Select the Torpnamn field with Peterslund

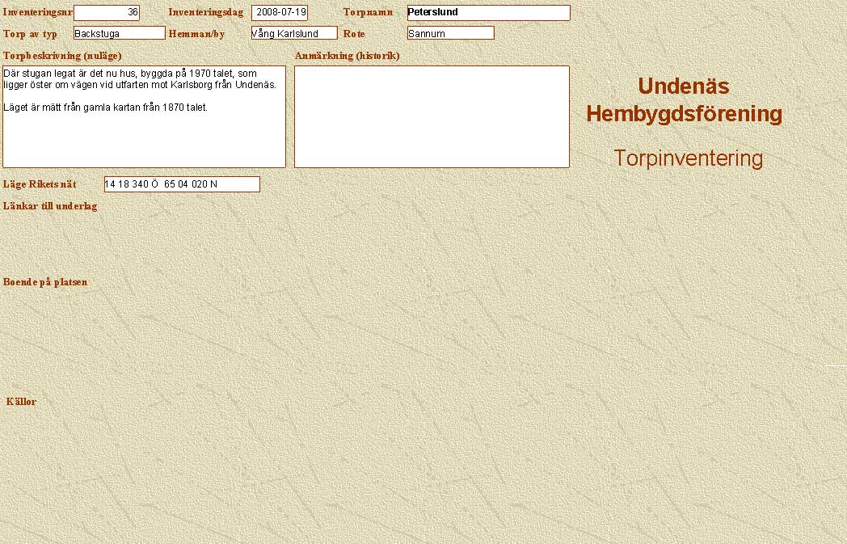488,13
